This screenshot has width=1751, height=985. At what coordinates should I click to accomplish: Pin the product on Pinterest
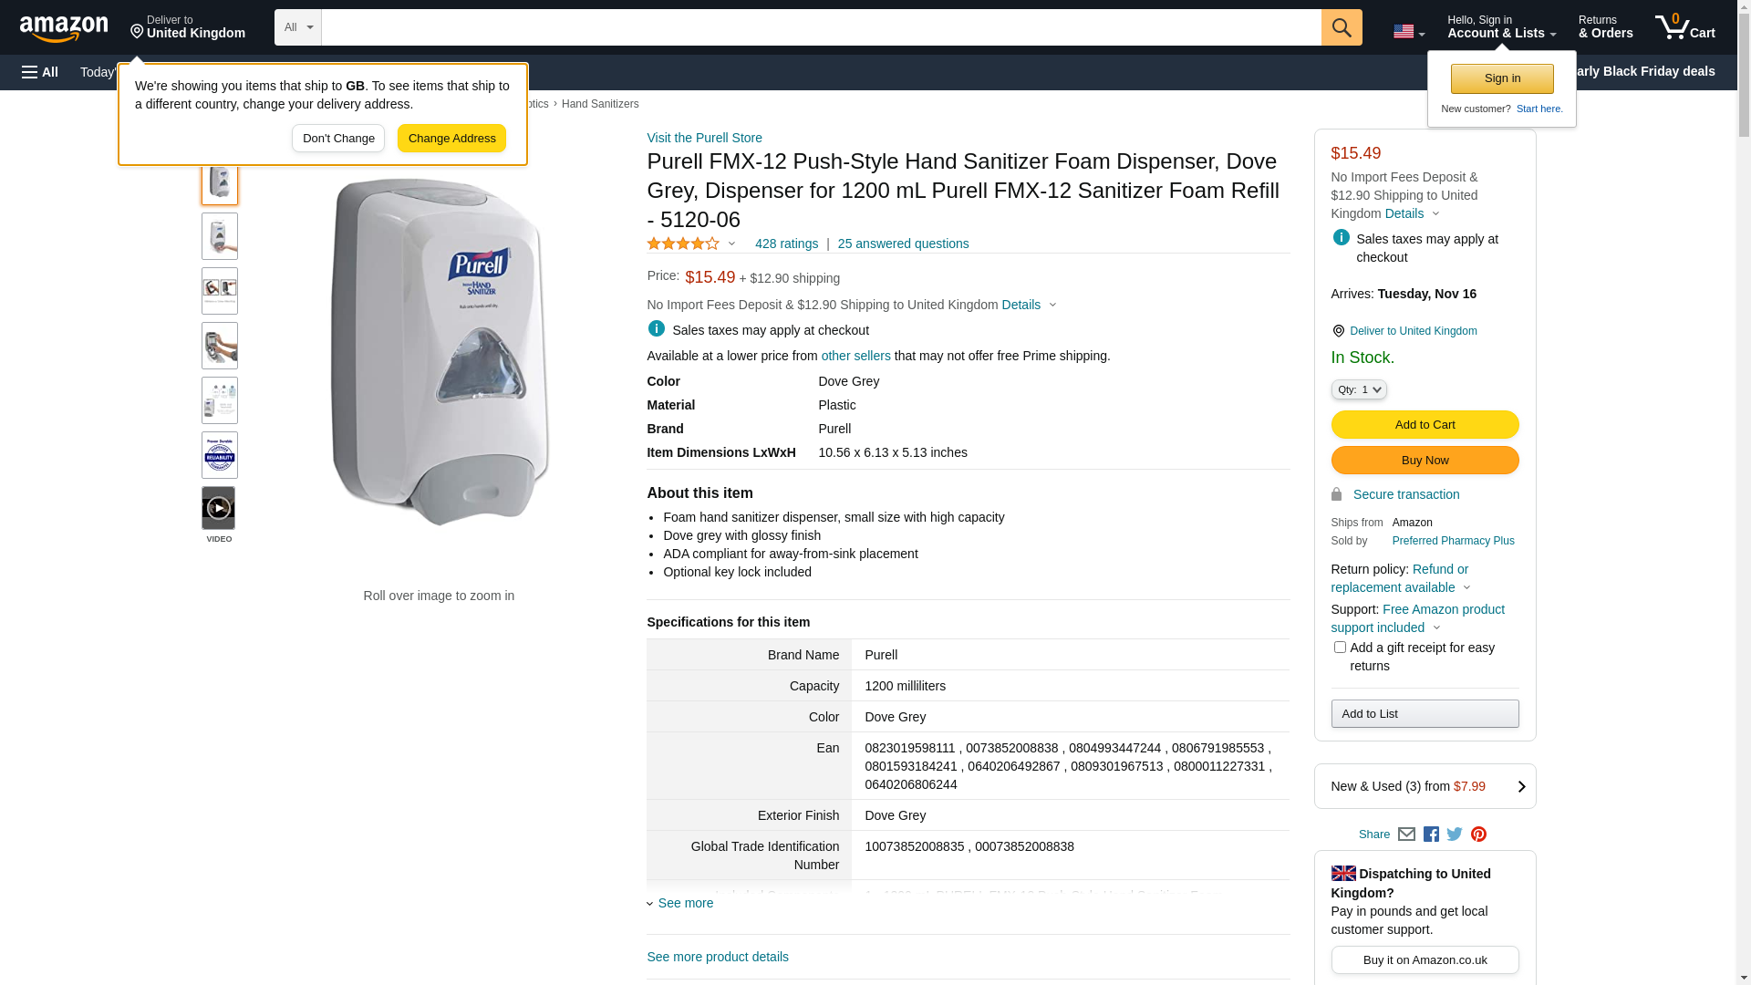1478,835
